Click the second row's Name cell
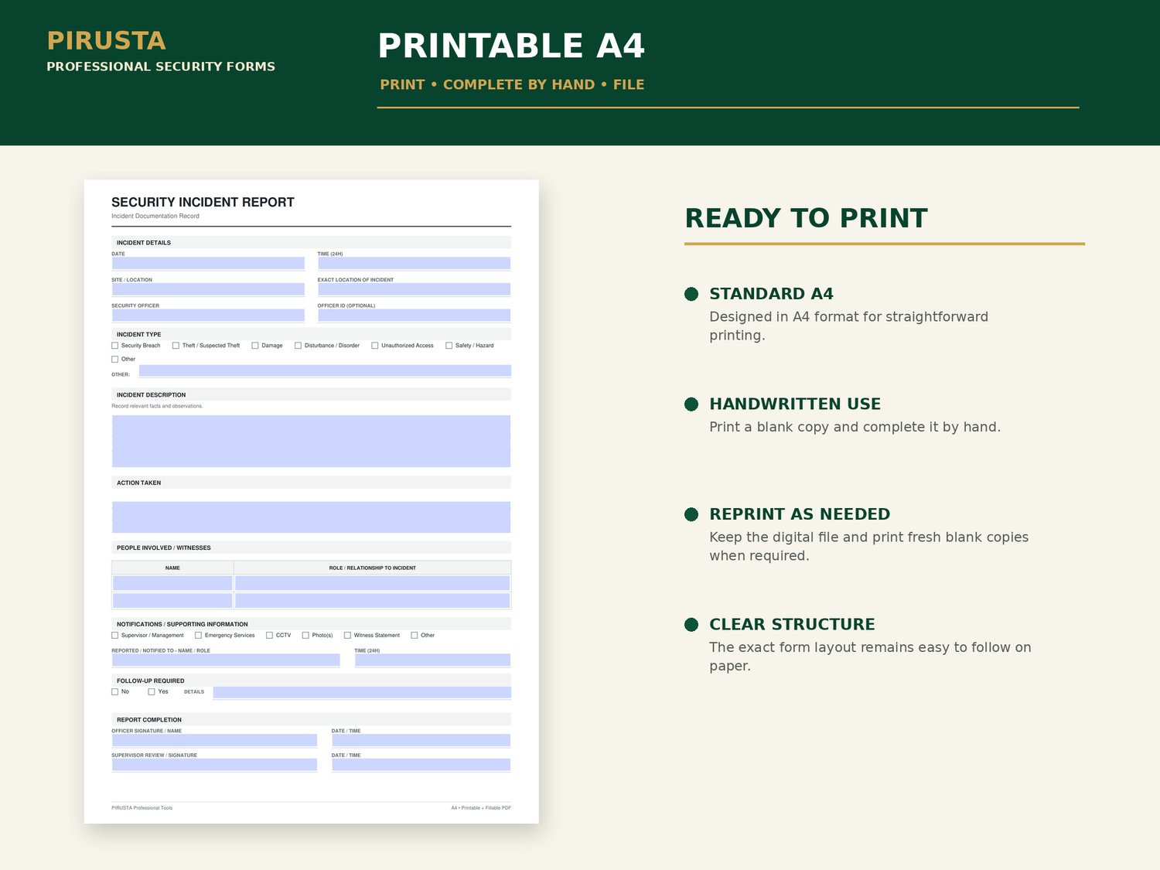This screenshot has width=1160, height=870. click(172, 600)
